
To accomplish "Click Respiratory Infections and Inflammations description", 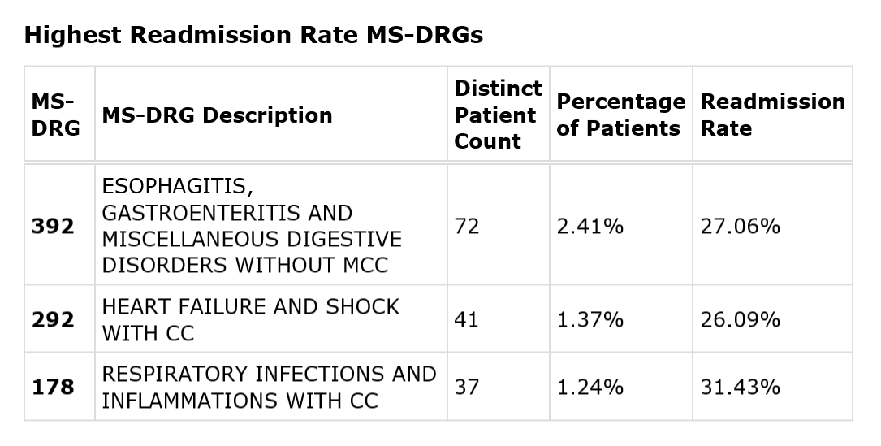I will coord(269,387).
